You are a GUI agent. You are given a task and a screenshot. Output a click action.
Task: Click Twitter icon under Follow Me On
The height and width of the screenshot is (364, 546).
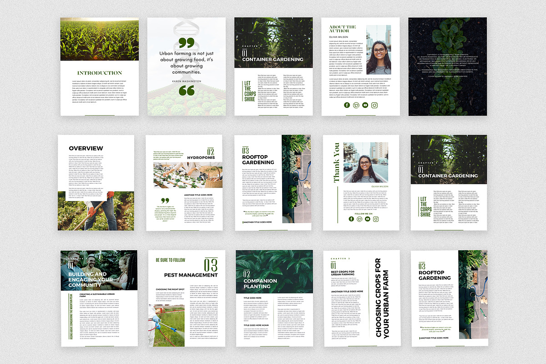click(359, 219)
